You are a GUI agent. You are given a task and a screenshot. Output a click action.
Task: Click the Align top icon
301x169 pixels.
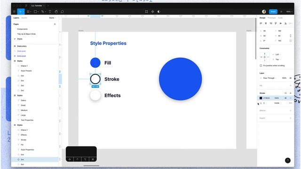[276, 23]
